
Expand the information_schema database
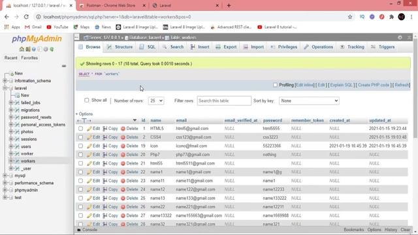(5, 81)
